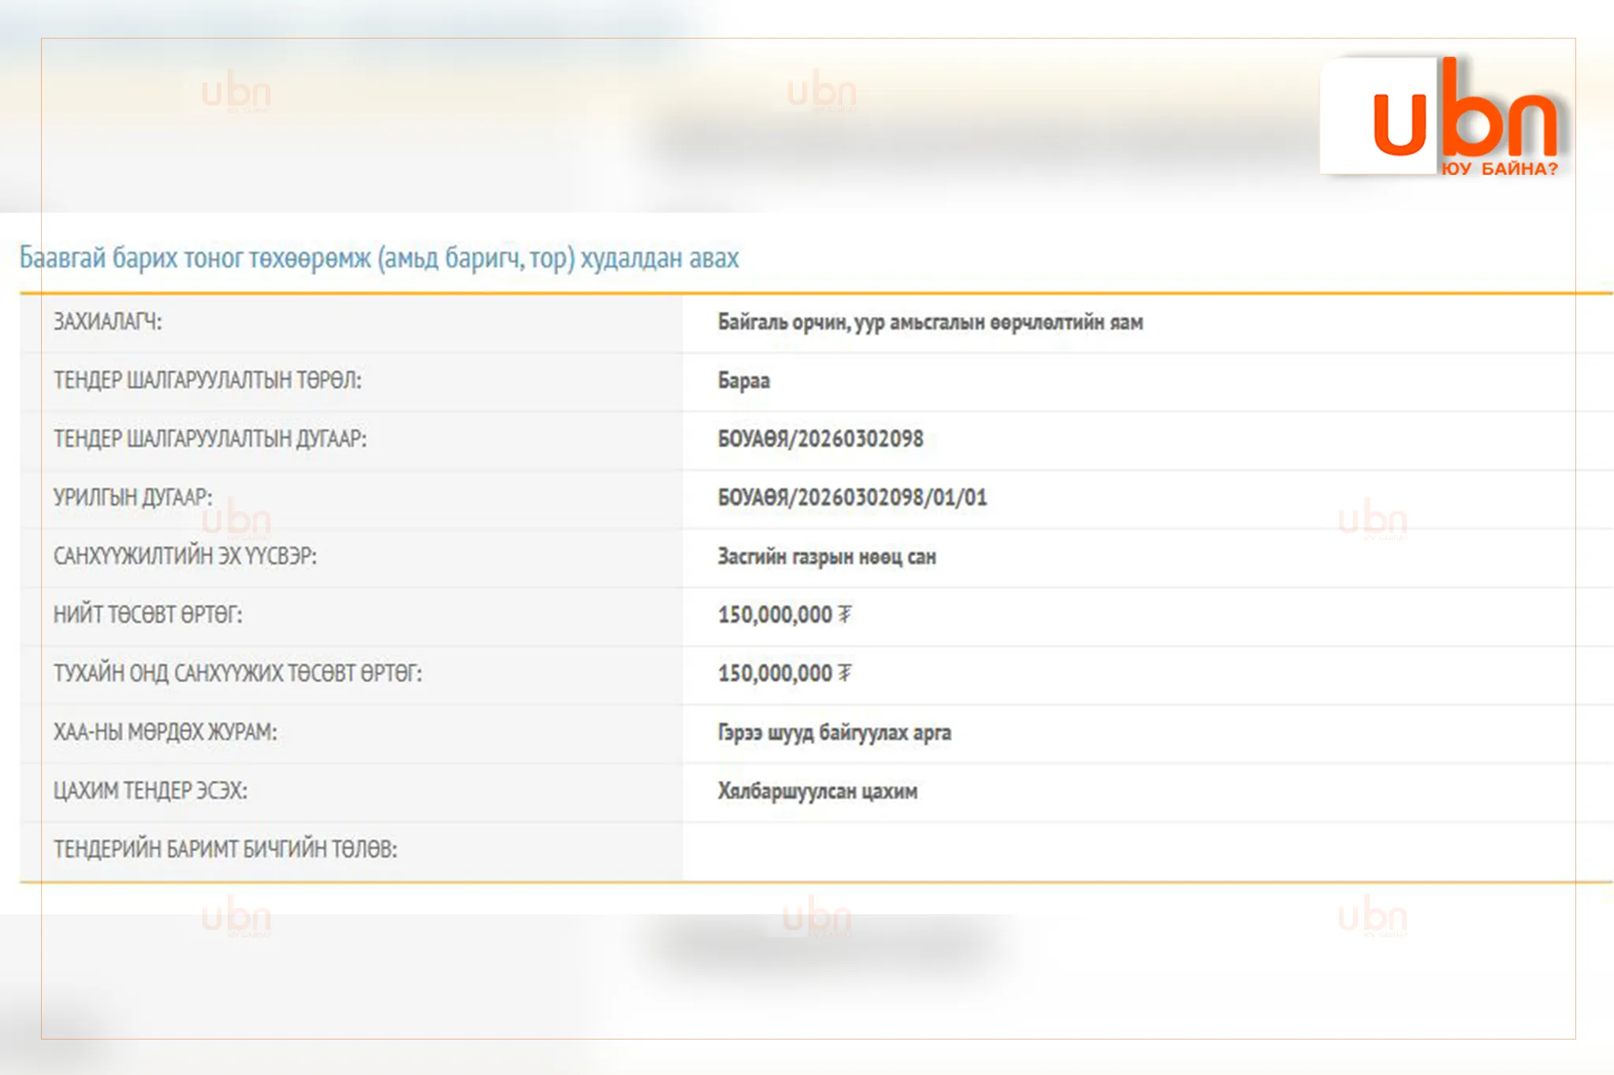Select ministry name 'Байгаль орчин, уур амьсгалын өөрчлөлтийн яам'

[x=930, y=322]
